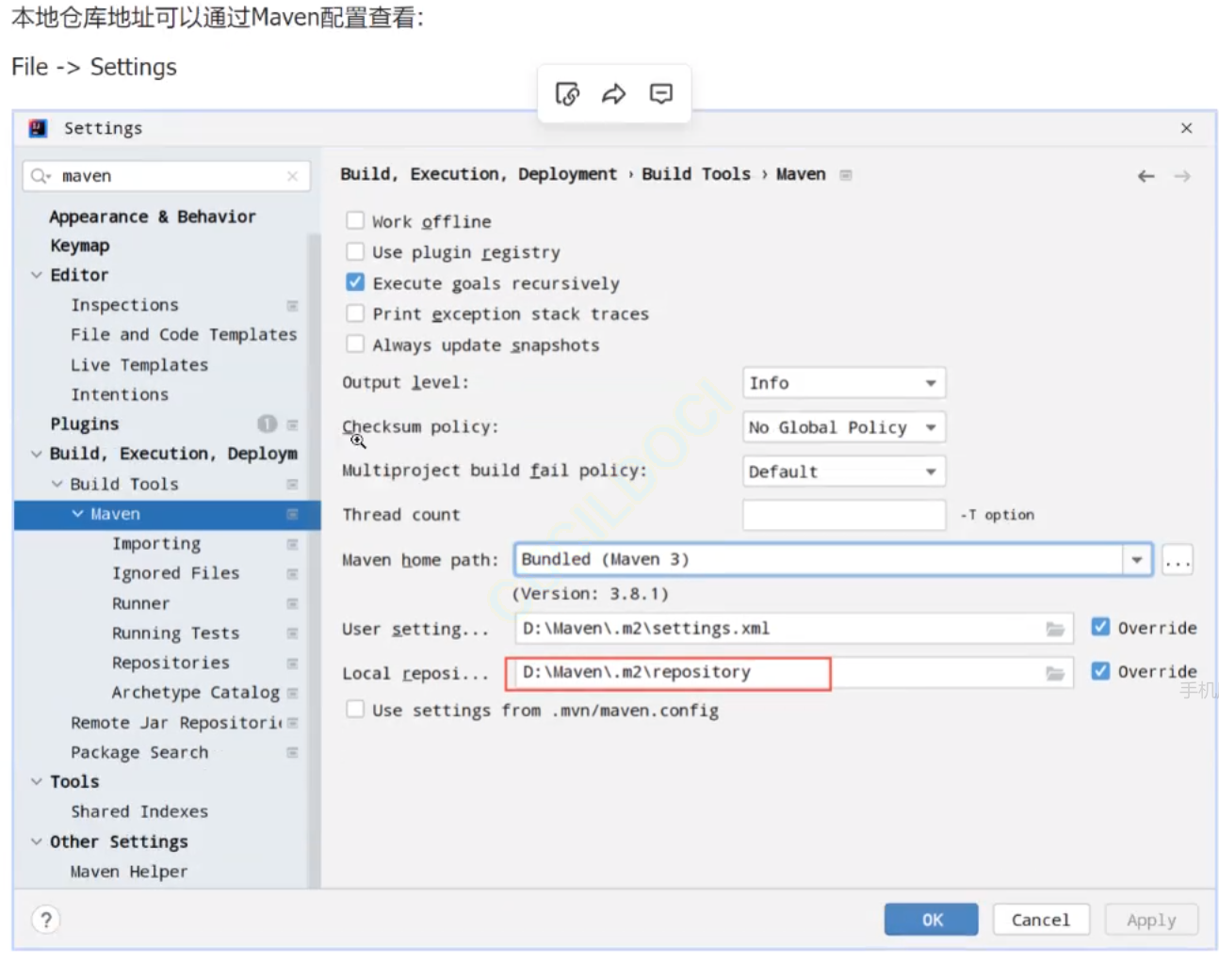Image resolution: width=1219 pixels, height=961 pixels.
Task: Open the Maven home path dropdown arrow
Action: tap(1137, 560)
